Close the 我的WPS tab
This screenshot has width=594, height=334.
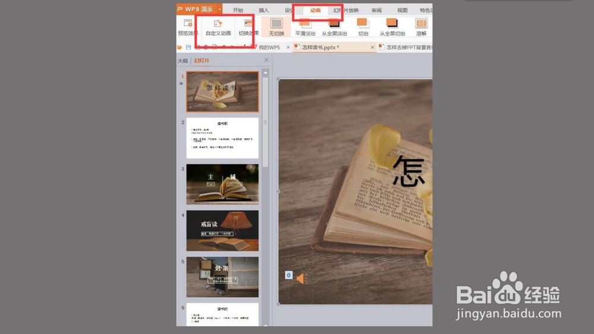288,47
